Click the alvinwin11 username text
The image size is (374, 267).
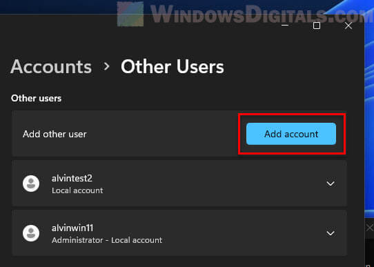(x=72, y=228)
